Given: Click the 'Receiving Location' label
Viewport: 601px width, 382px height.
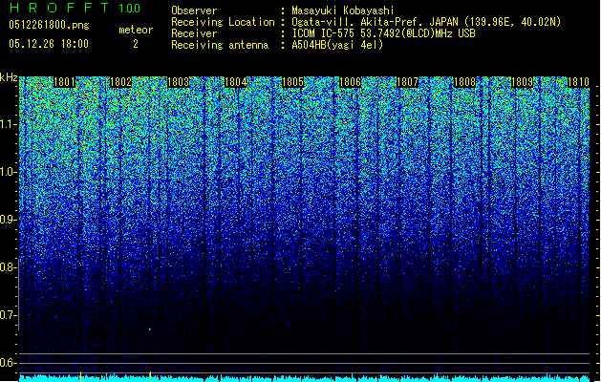Looking at the screenshot, I should [x=223, y=22].
